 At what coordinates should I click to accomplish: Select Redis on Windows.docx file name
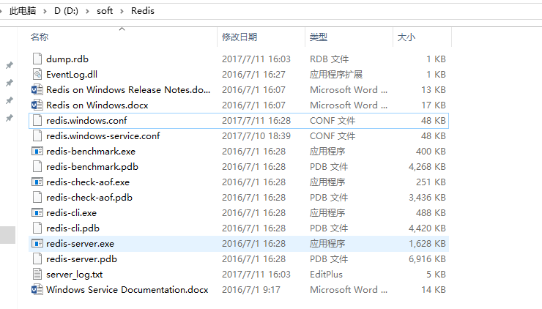[x=97, y=105]
